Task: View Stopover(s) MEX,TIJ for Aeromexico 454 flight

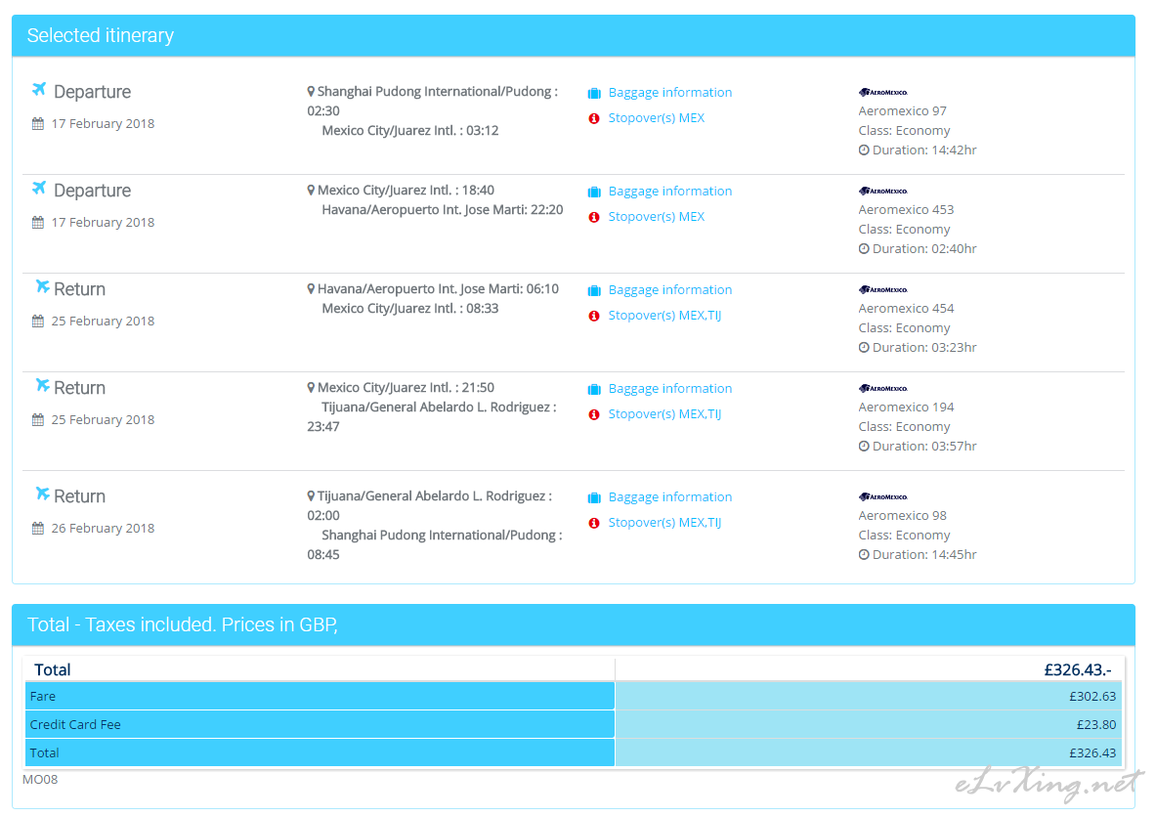Action: [x=664, y=316]
